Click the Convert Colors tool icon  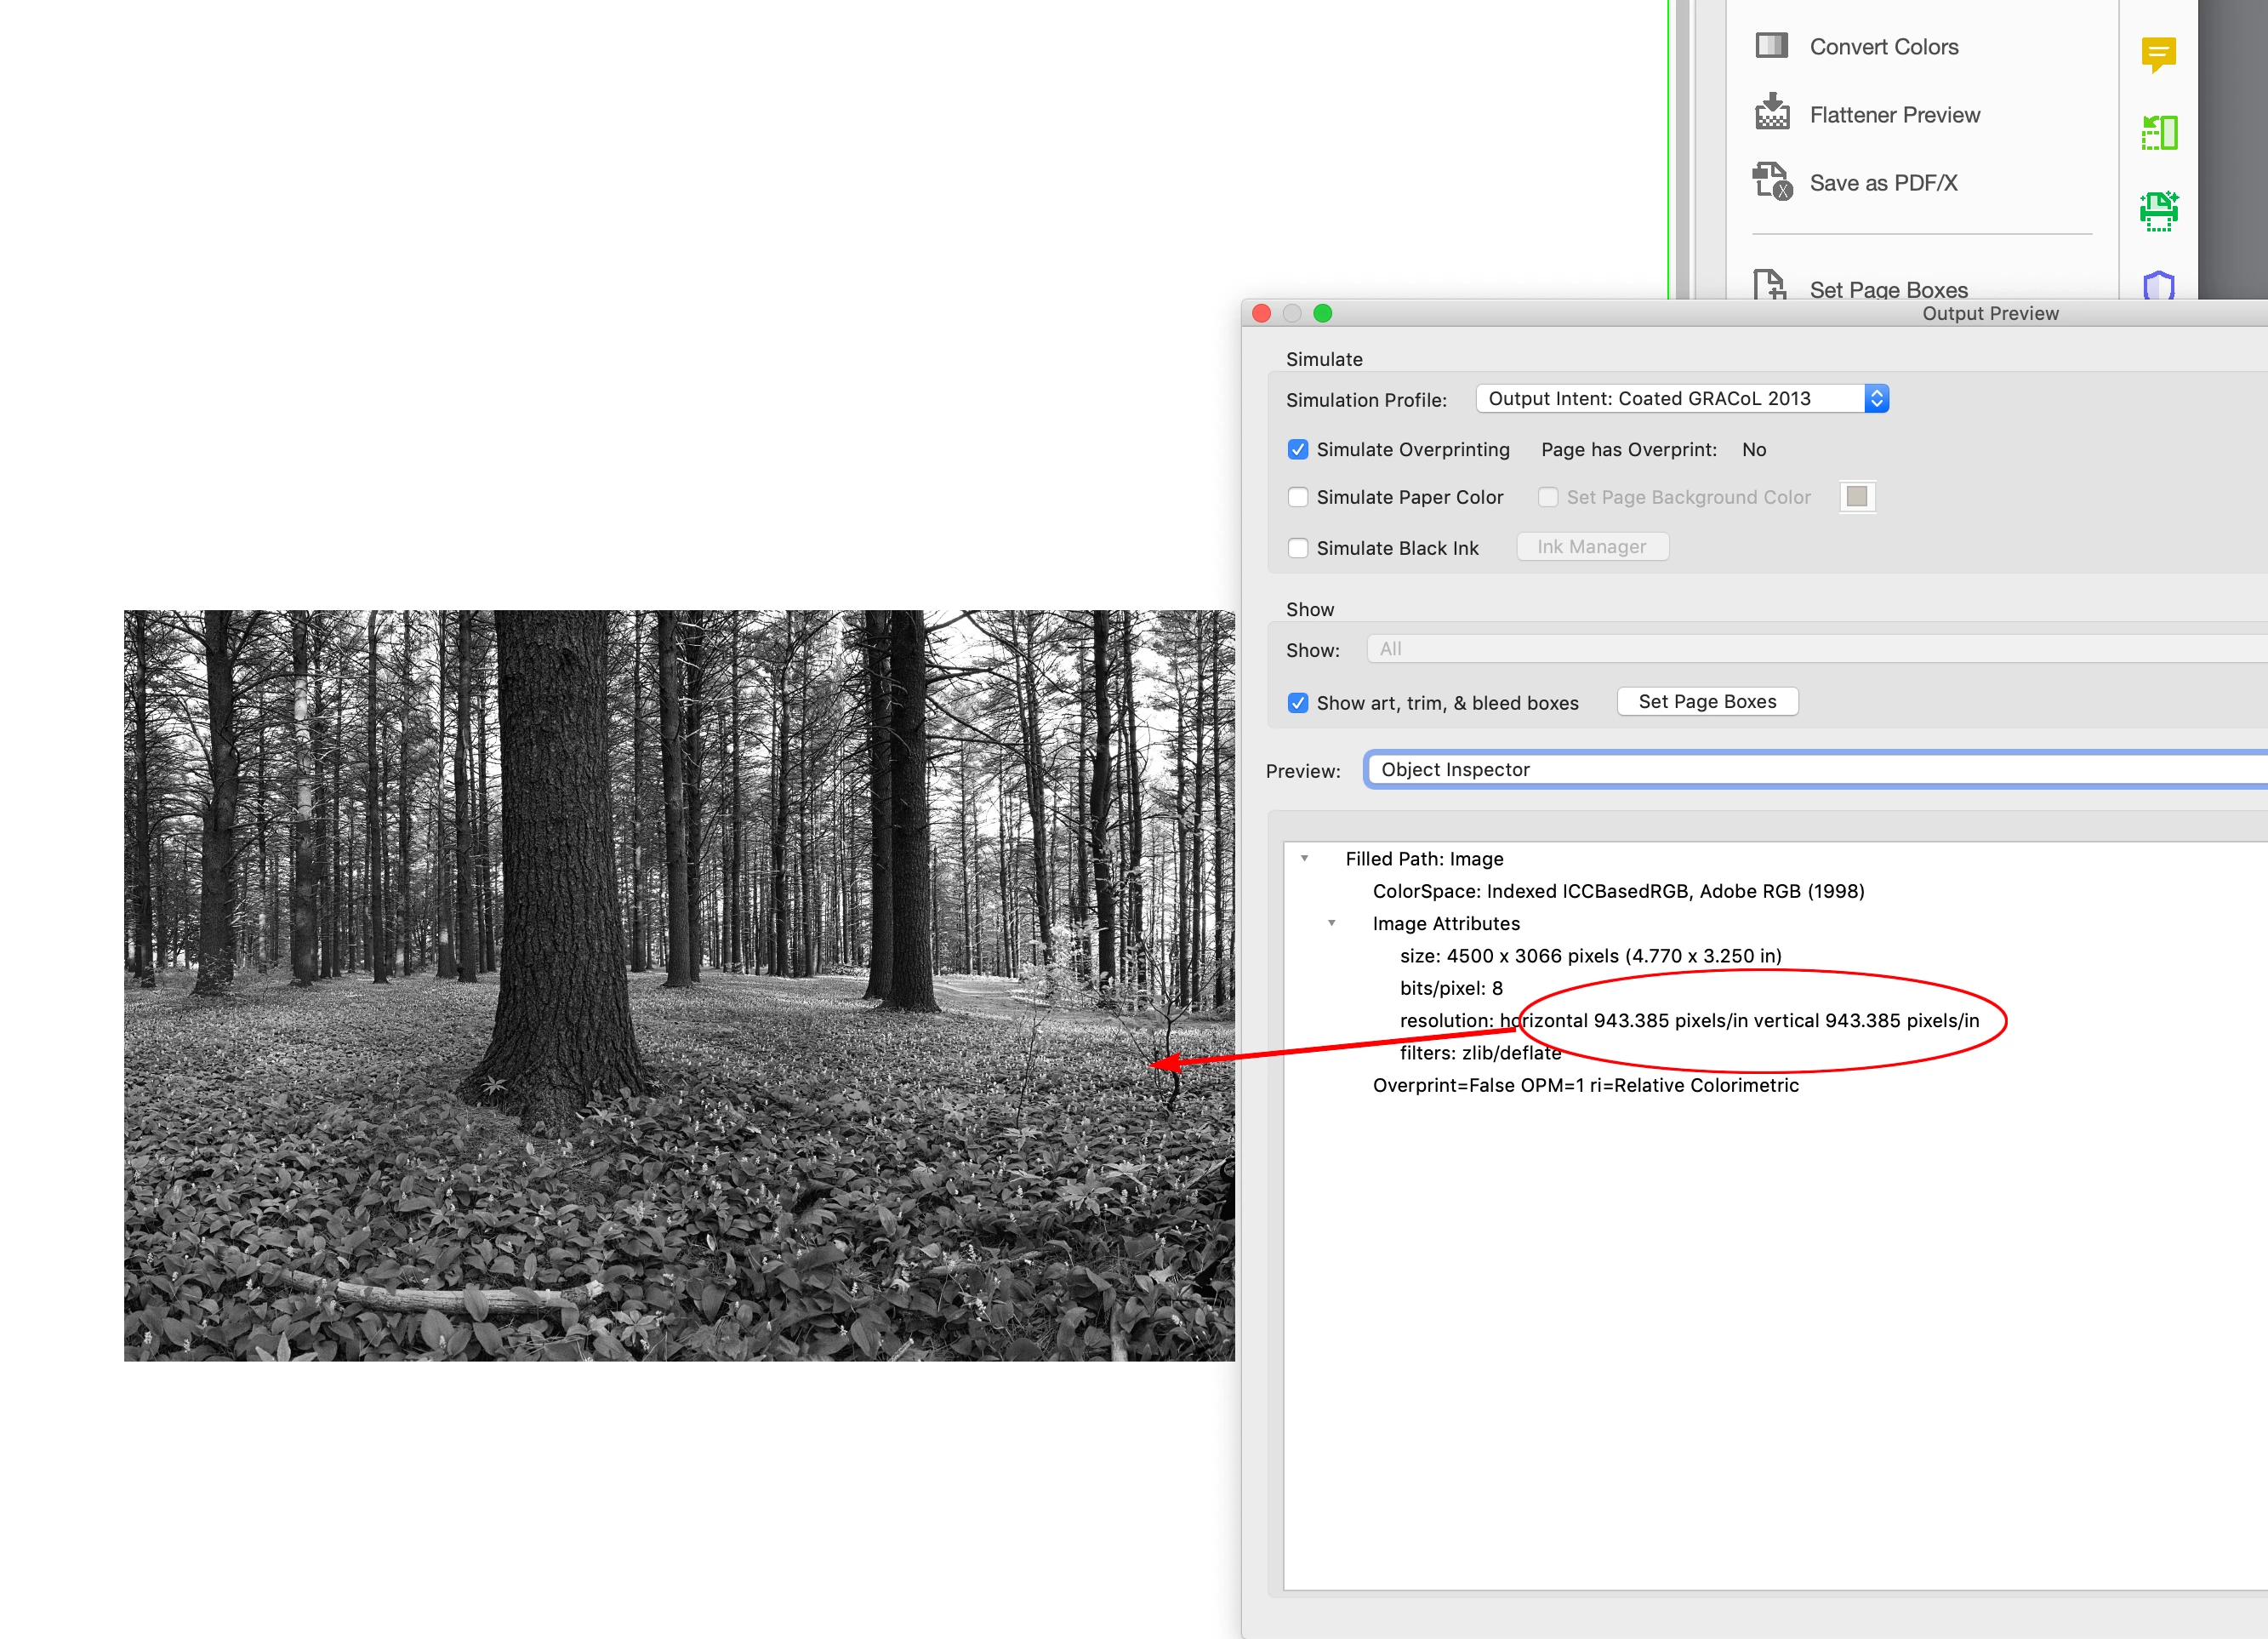tap(1771, 46)
